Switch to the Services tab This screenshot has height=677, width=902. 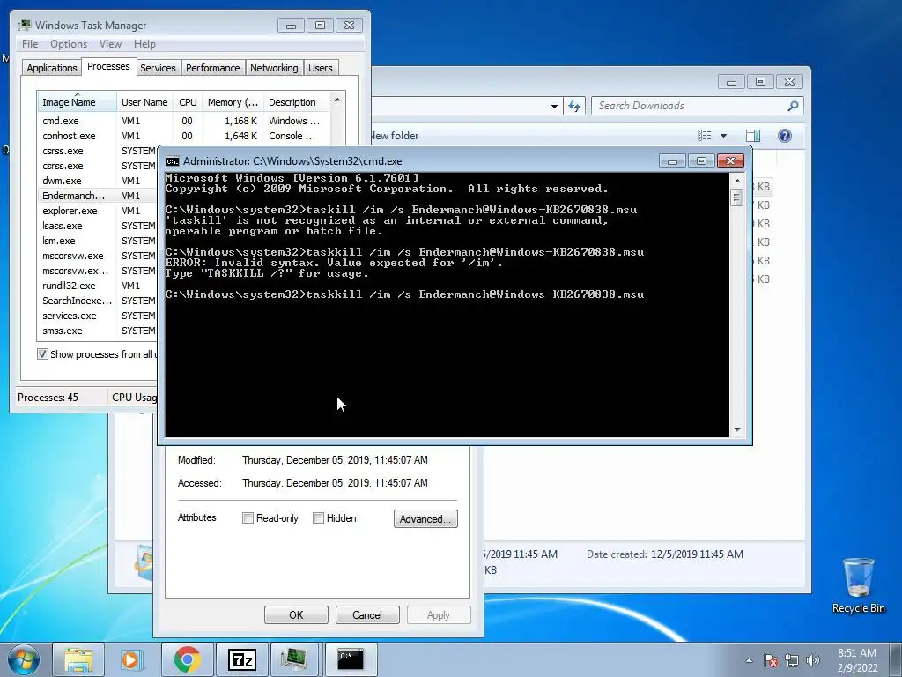coord(158,68)
